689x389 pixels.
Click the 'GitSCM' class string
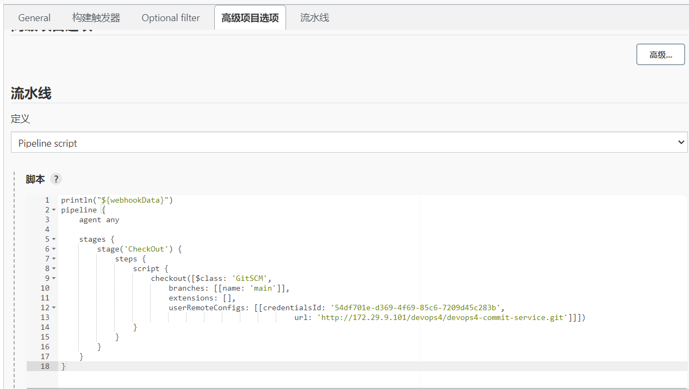point(250,278)
